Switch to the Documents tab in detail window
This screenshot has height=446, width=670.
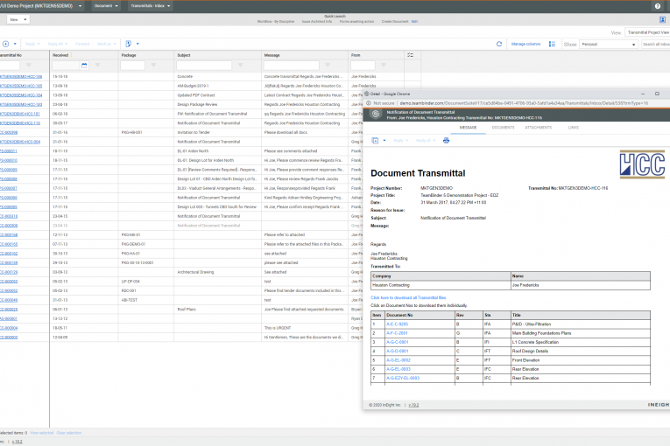[x=503, y=127]
